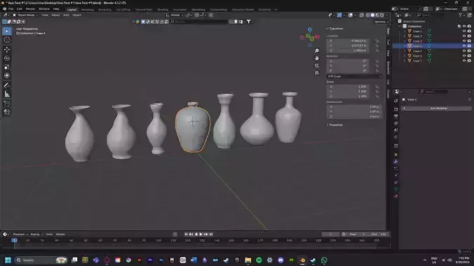474x266 pixels.
Task: Hide Vase 3 with its eye icon
Action: (464, 41)
